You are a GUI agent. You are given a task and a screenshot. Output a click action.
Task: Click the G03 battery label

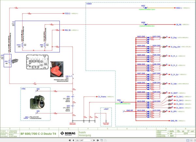pyautogui.click(x=68, y=106)
